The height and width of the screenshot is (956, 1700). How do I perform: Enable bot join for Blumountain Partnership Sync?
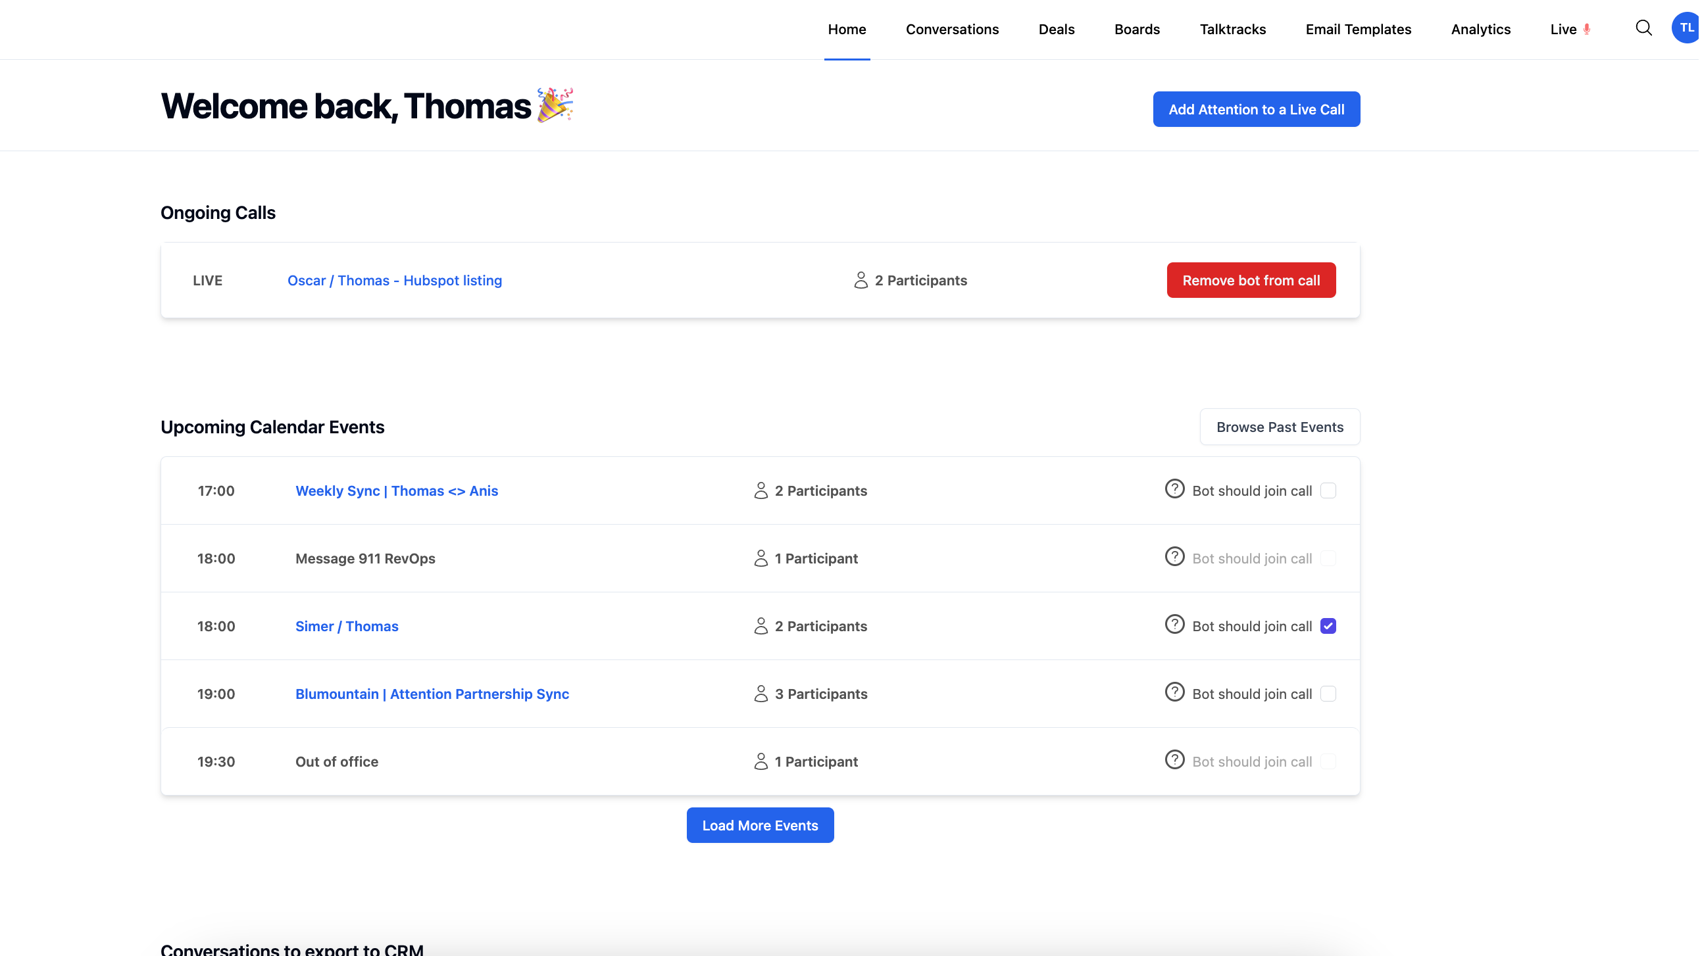1328,694
